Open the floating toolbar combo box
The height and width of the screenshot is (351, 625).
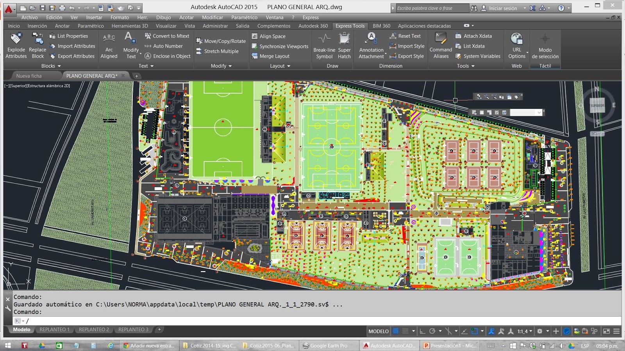[526, 112]
